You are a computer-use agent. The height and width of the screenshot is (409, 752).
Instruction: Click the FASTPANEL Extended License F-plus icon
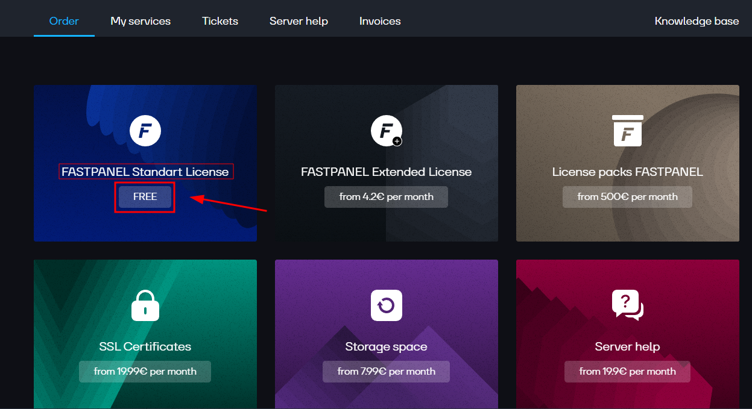pyautogui.click(x=386, y=131)
